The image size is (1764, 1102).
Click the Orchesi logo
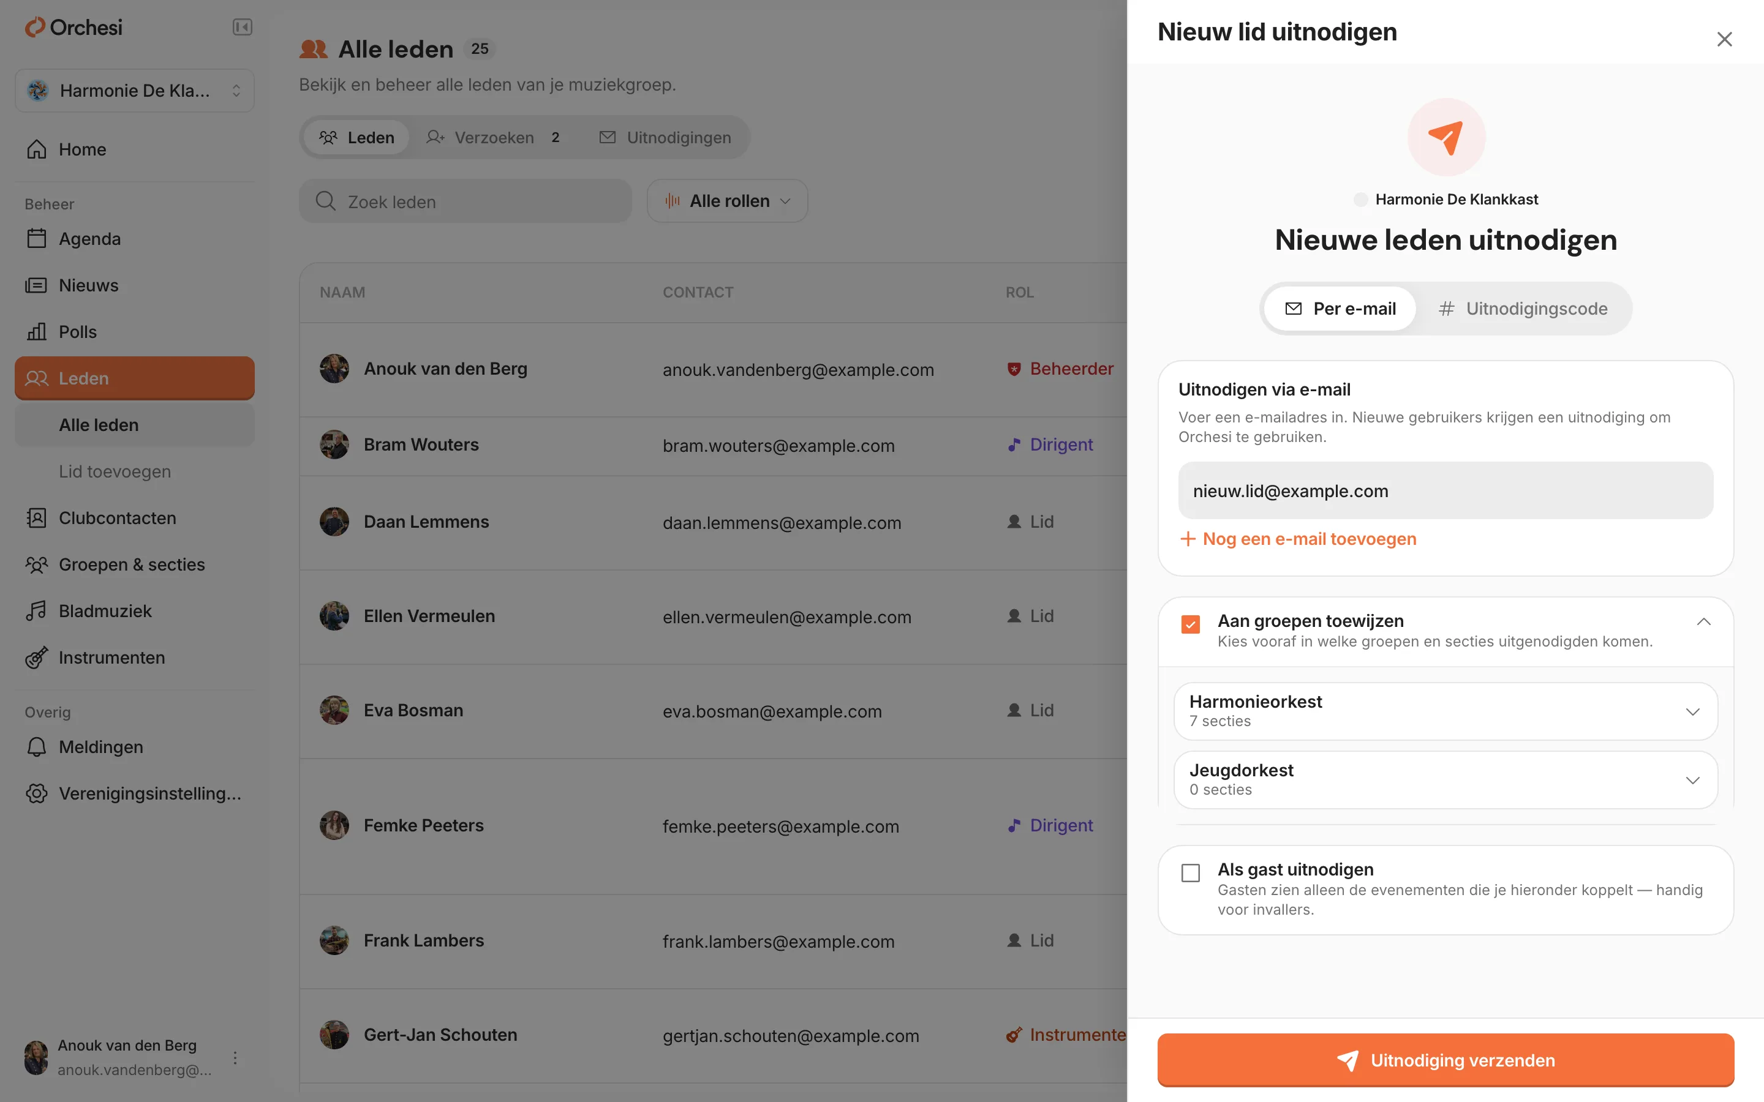73,28
